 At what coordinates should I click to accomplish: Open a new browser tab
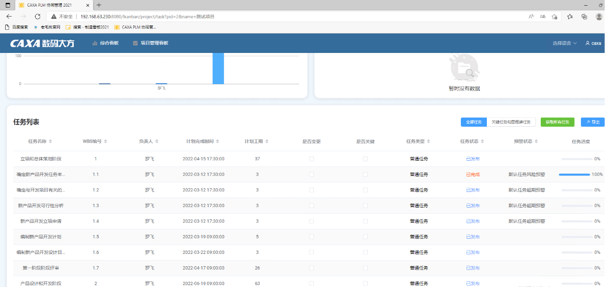click(99, 5)
